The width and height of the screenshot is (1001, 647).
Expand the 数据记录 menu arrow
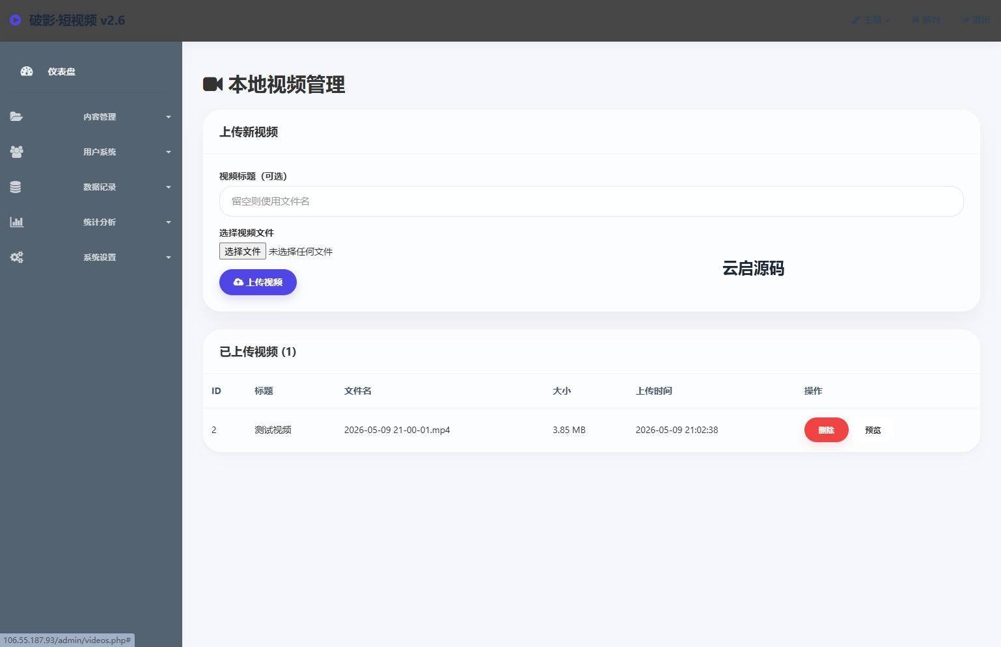169,187
